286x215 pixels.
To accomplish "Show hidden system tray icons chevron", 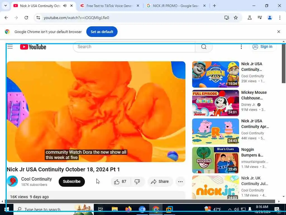I will point(230,209).
